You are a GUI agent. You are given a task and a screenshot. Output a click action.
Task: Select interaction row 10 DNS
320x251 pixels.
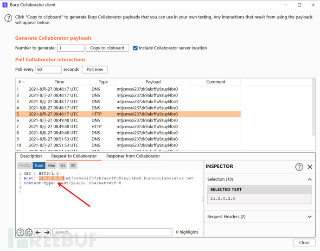[x=128, y=145]
